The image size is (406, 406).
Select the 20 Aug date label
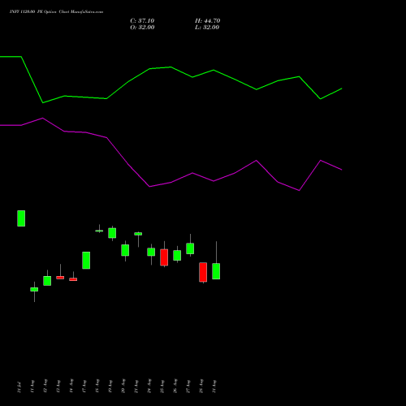pos(123,387)
